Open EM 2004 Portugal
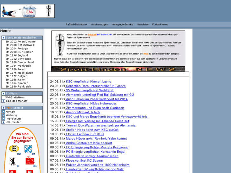231x173 pixels. [17, 49]
